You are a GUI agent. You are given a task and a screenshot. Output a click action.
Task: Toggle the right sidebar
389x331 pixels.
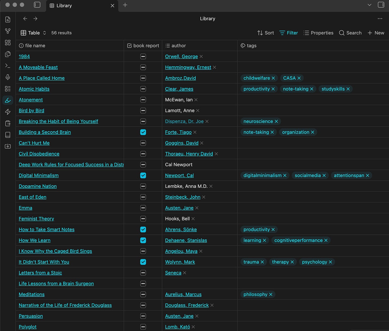coord(381,5)
